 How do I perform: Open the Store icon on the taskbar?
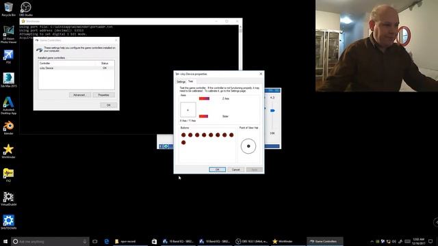click(154, 241)
